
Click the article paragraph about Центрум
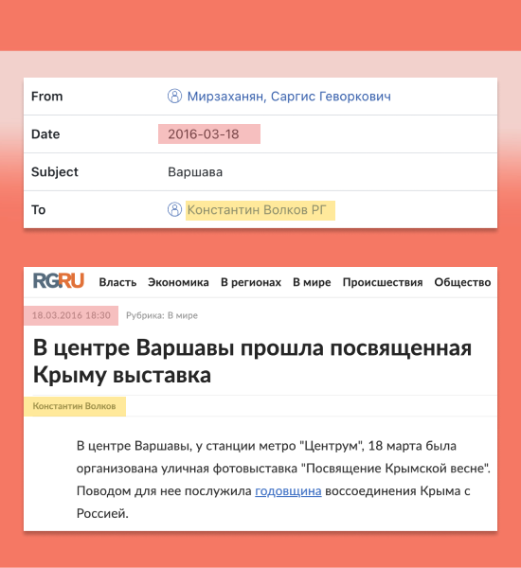pyautogui.click(x=283, y=480)
